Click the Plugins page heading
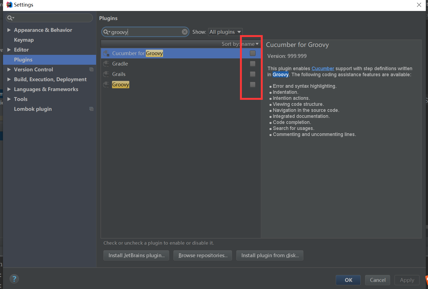This screenshot has height=289, width=428. tap(108, 18)
